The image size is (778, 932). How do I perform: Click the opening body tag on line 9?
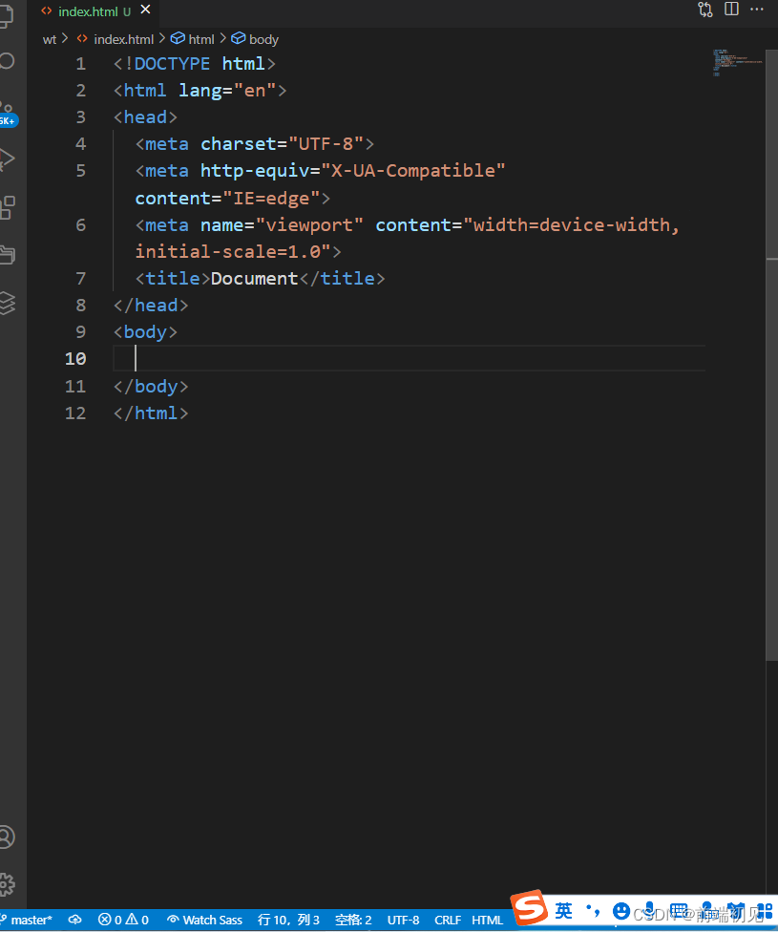tap(146, 331)
